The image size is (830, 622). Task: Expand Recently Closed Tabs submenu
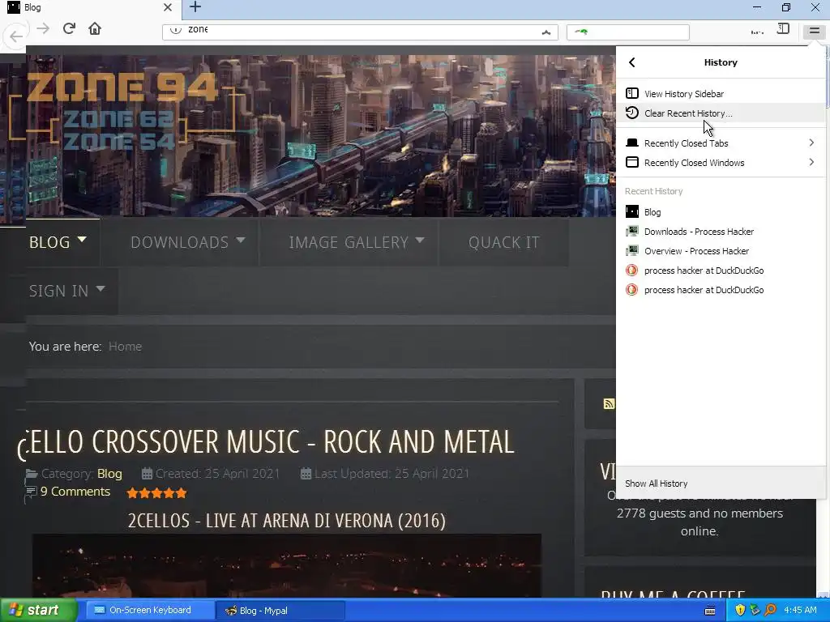(x=720, y=143)
